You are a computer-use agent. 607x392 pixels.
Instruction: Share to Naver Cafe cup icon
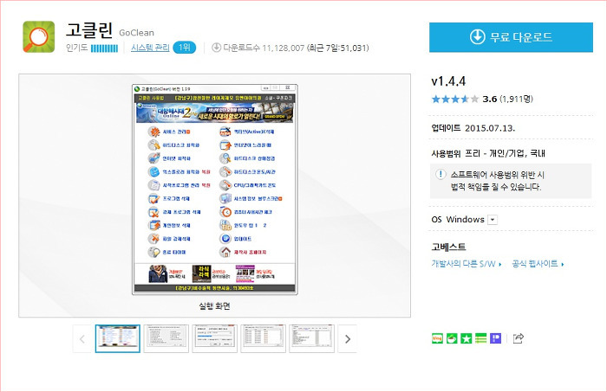pos(452,338)
